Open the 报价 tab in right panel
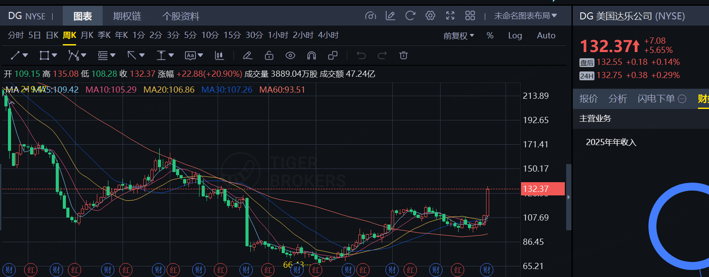 (x=588, y=99)
